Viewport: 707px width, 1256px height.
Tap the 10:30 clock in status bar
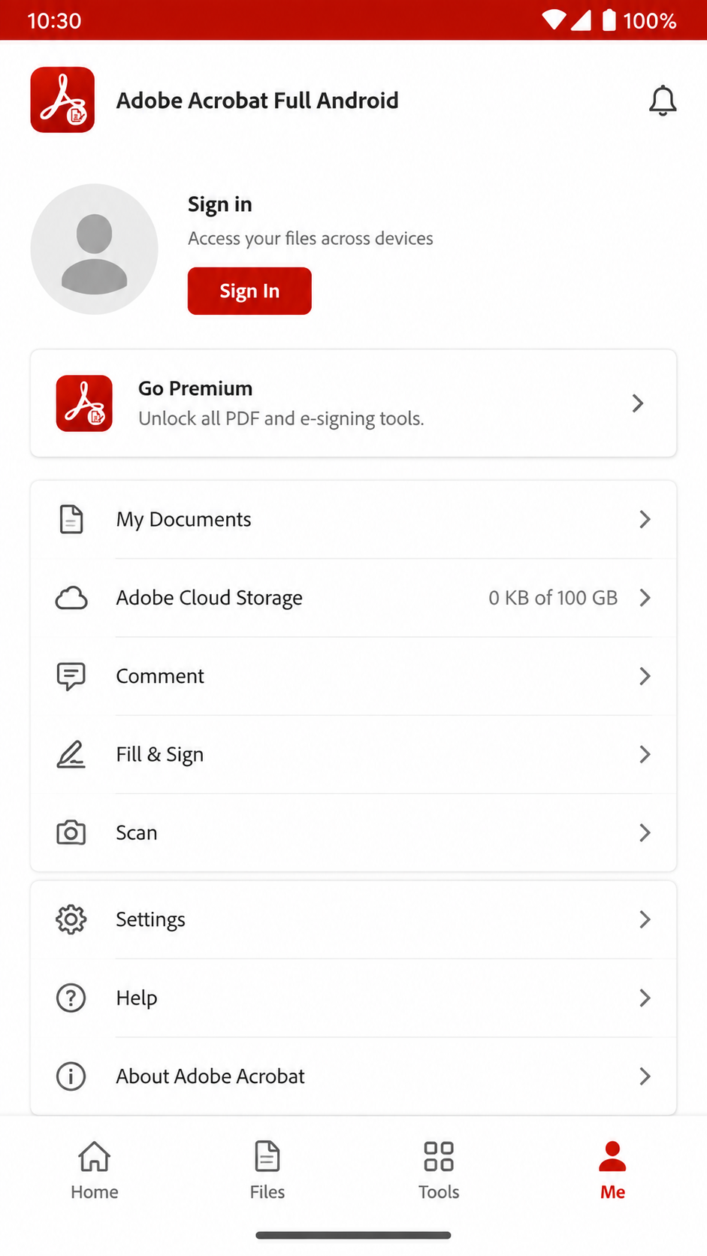[x=54, y=20]
